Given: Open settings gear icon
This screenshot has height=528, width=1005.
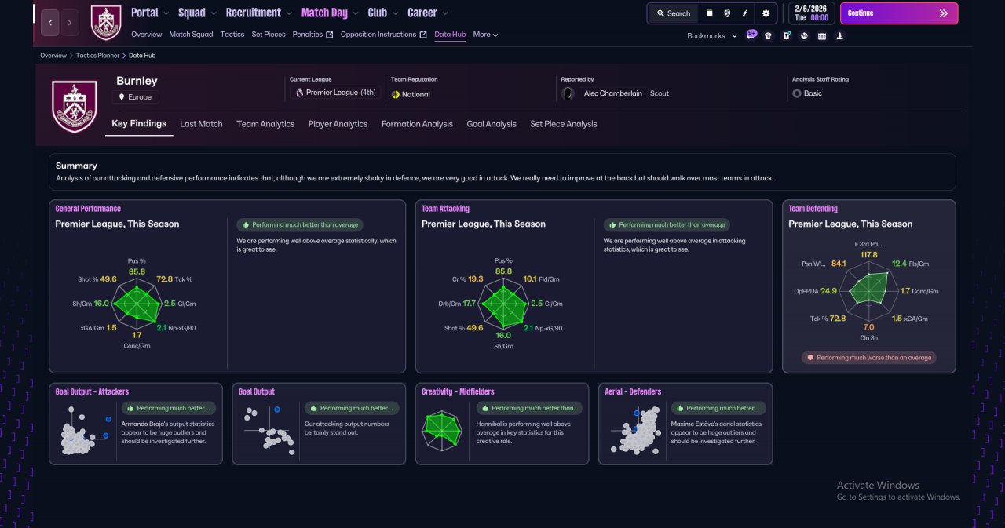Looking at the screenshot, I should point(766,13).
